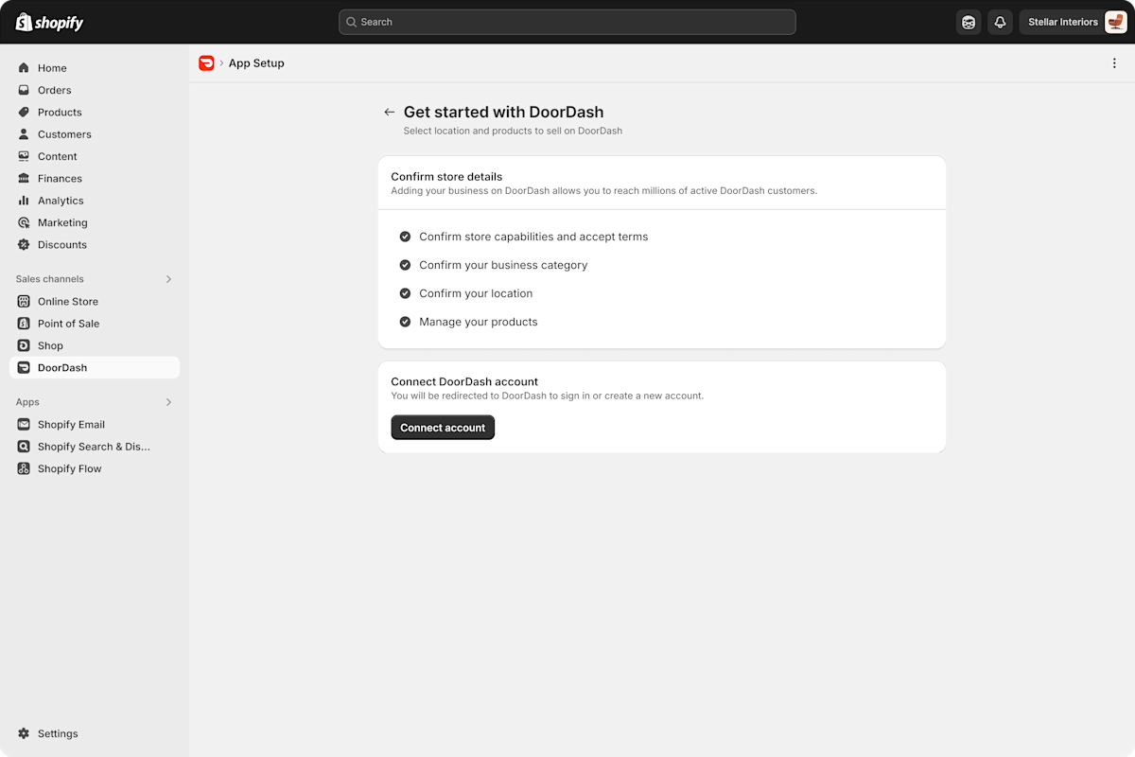
Task: Toggle the Manage your products checkmark
Action: [405, 322]
